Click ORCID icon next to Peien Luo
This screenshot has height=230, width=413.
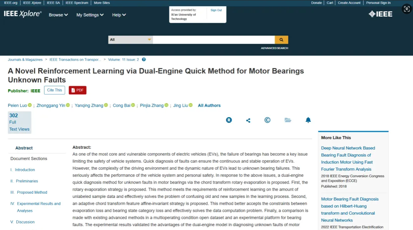click(x=30, y=105)
